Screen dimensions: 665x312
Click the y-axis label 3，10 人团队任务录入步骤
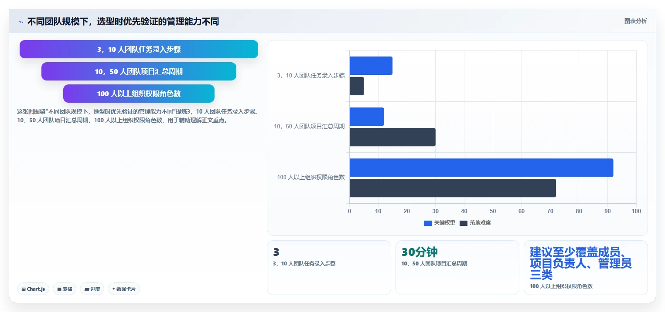point(311,76)
